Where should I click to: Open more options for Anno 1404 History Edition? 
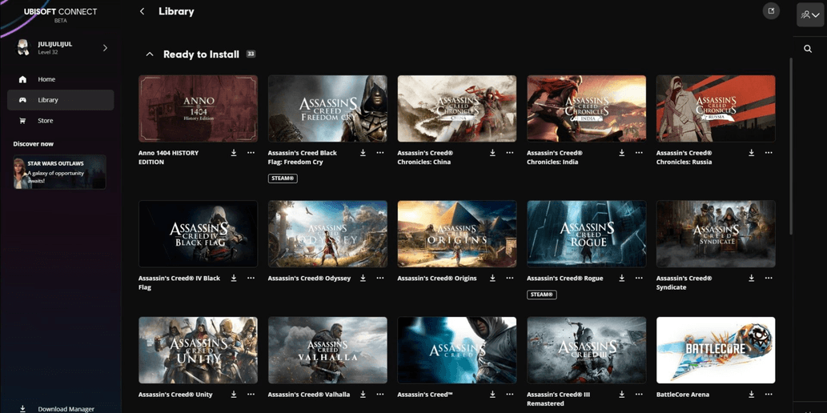point(251,152)
